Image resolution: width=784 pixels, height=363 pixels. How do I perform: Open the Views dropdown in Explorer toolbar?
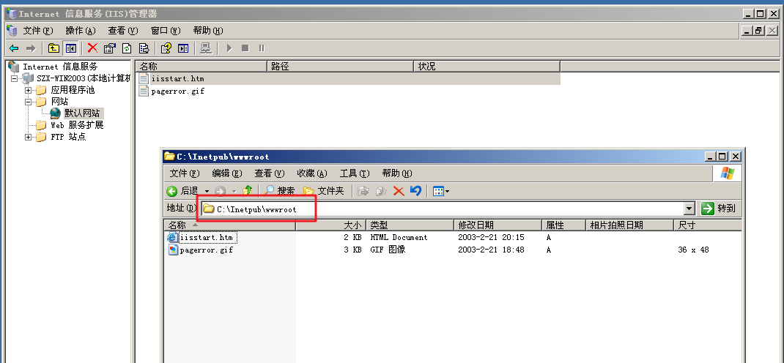(x=440, y=191)
